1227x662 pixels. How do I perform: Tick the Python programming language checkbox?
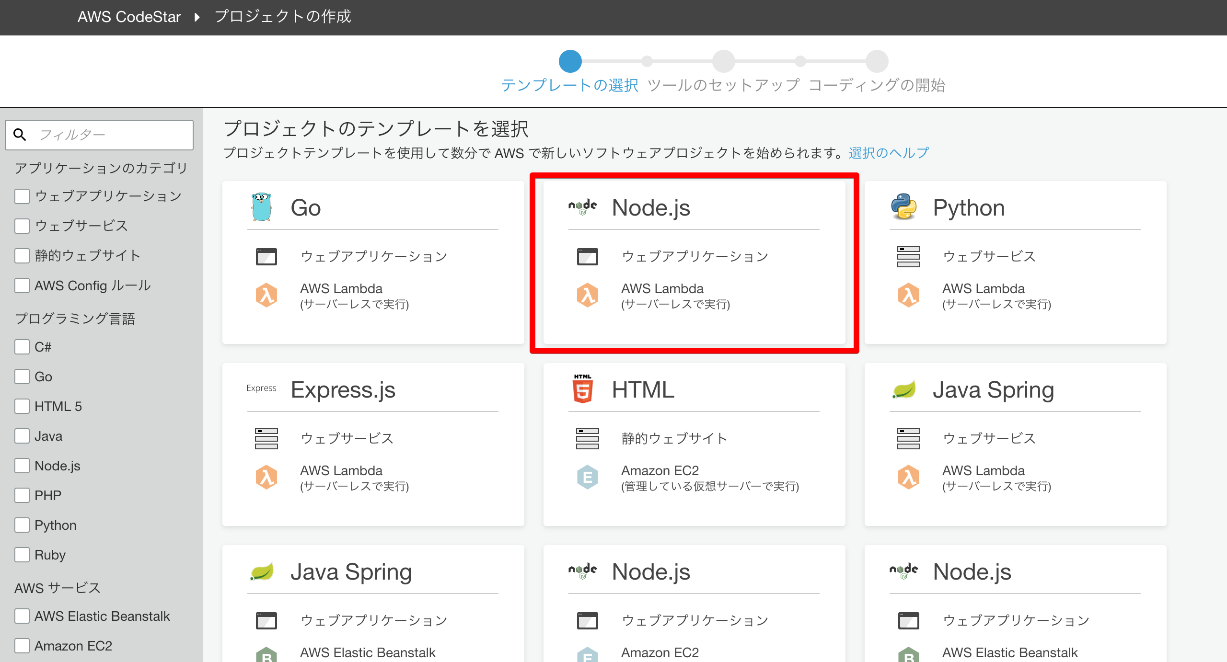click(22, 525)
